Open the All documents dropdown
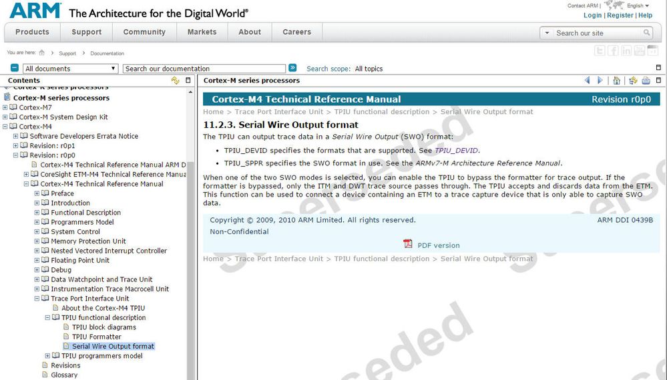 pyautogui.click(x=69, y=69)
